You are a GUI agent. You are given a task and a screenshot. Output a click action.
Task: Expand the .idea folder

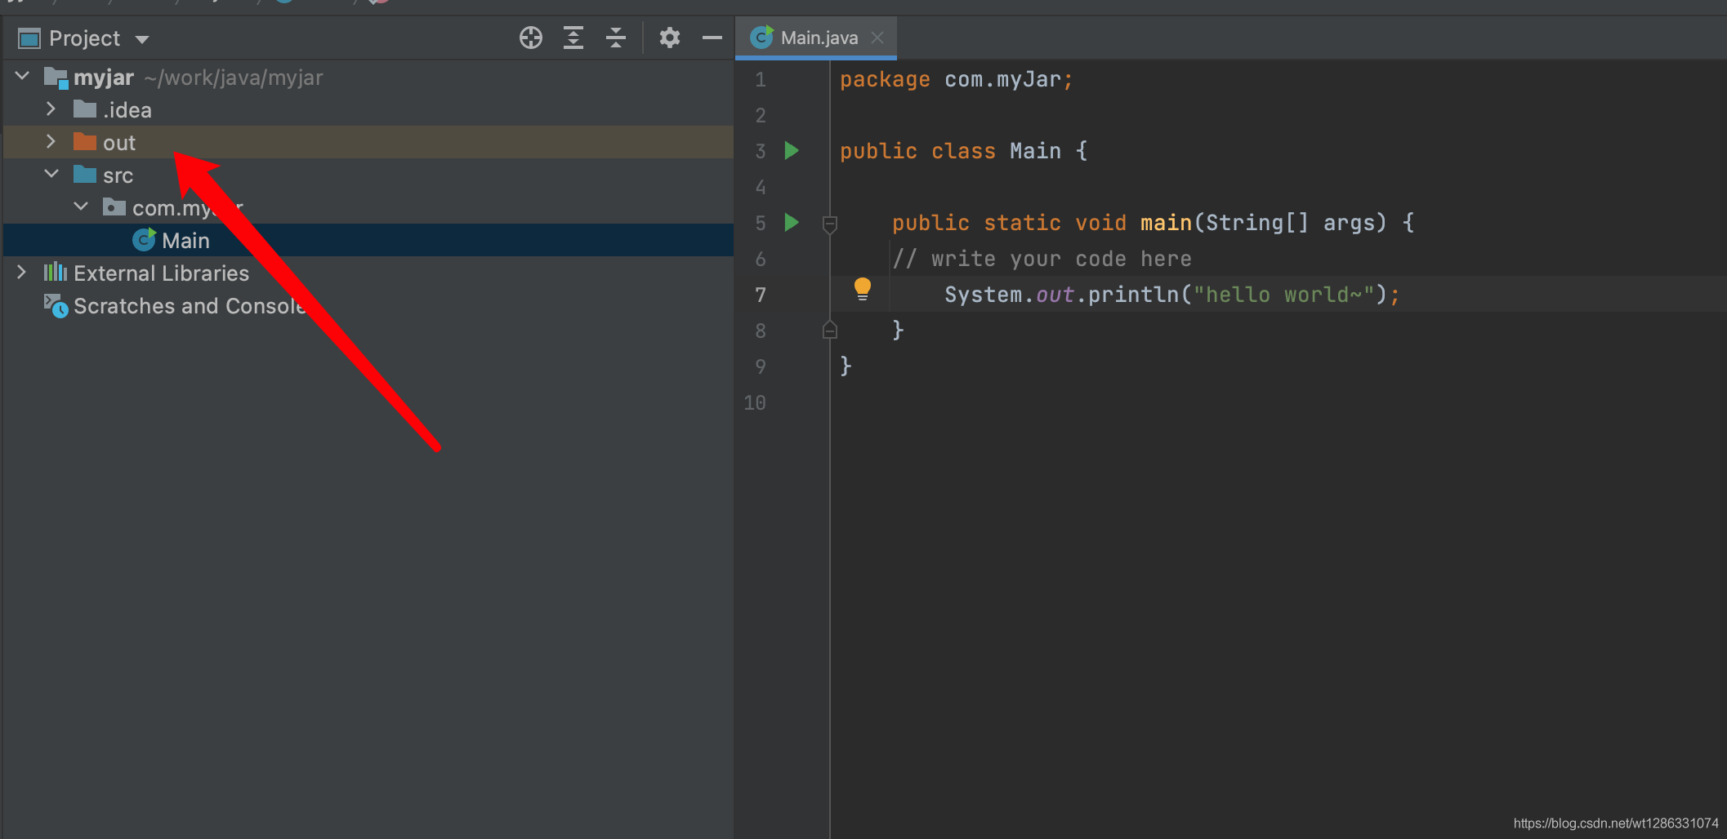51,109
